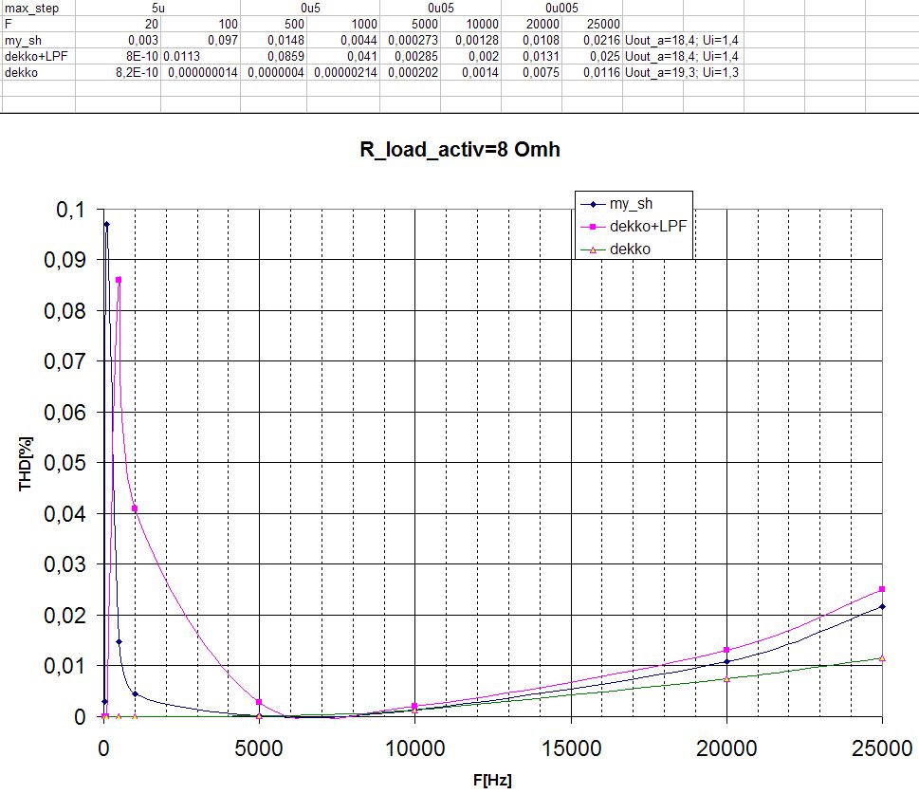Click my_sh data marker at 25000 Hz
This screenshot has height=794, width=919.
(882, 607)
